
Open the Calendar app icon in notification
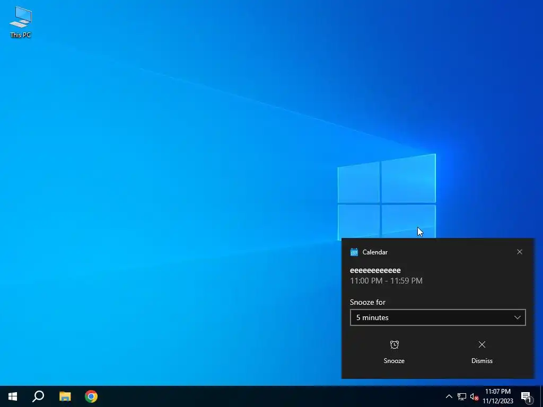[354, 252]
